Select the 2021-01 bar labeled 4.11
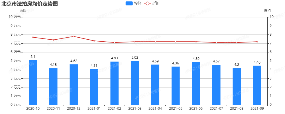This screenshot has height=114, width=285. pyautogui.click(x=94, y=87)
